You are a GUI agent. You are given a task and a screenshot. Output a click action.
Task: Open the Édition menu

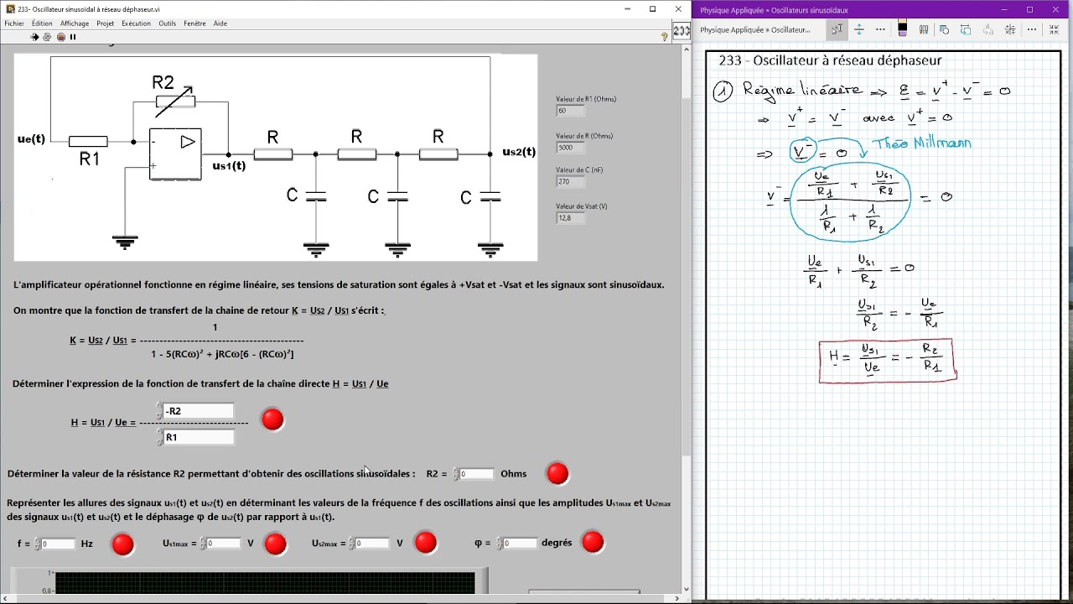click(x=42, y=23)
